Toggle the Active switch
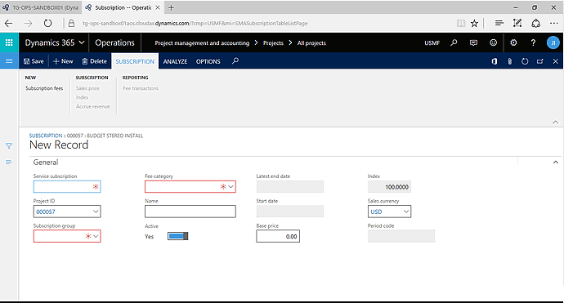 coord(177,236)
